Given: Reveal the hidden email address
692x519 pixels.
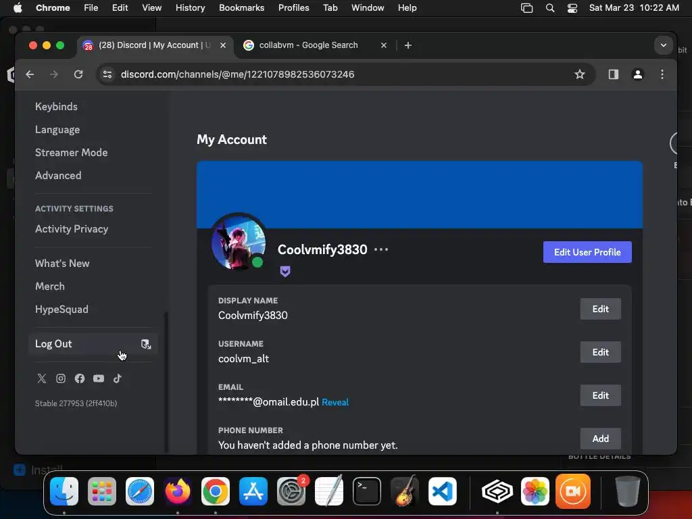Looking at the screenshot, I should pyautogui.click(x=335, y=402).
